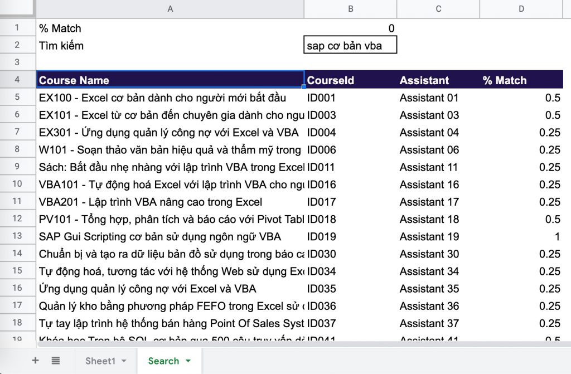Select row 4 via its row number

pyautogui.click(x=17, y=80)
